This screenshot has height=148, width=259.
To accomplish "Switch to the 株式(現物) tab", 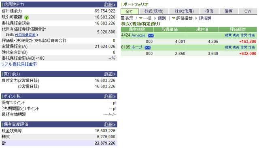I will pyautogui.click(x=154, y=11).
